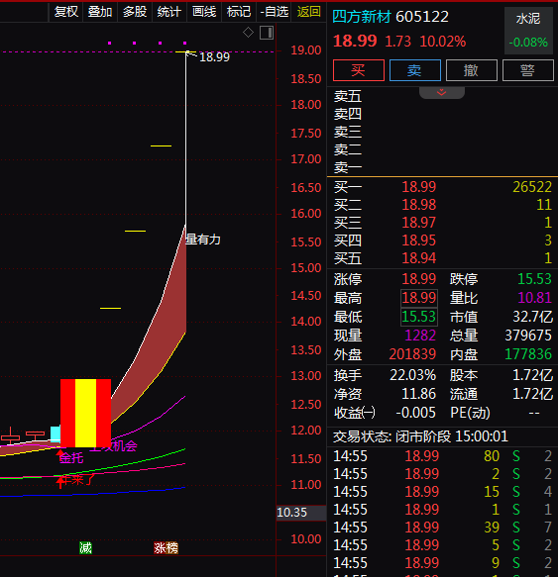This screenshot has width=558, height=577.
Task: Activate the 画线 drawing tool
Action: [x=204, y=12]
